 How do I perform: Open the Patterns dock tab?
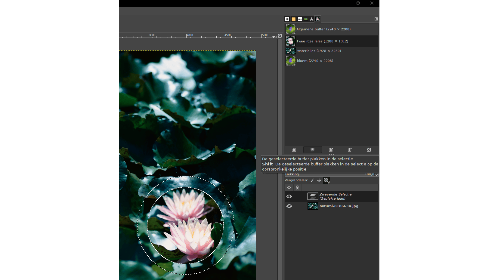[293, 19]
